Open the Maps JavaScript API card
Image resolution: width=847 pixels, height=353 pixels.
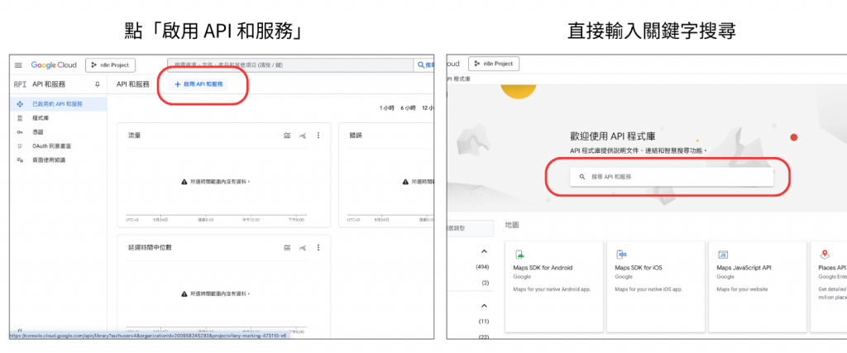click(758, 287)
